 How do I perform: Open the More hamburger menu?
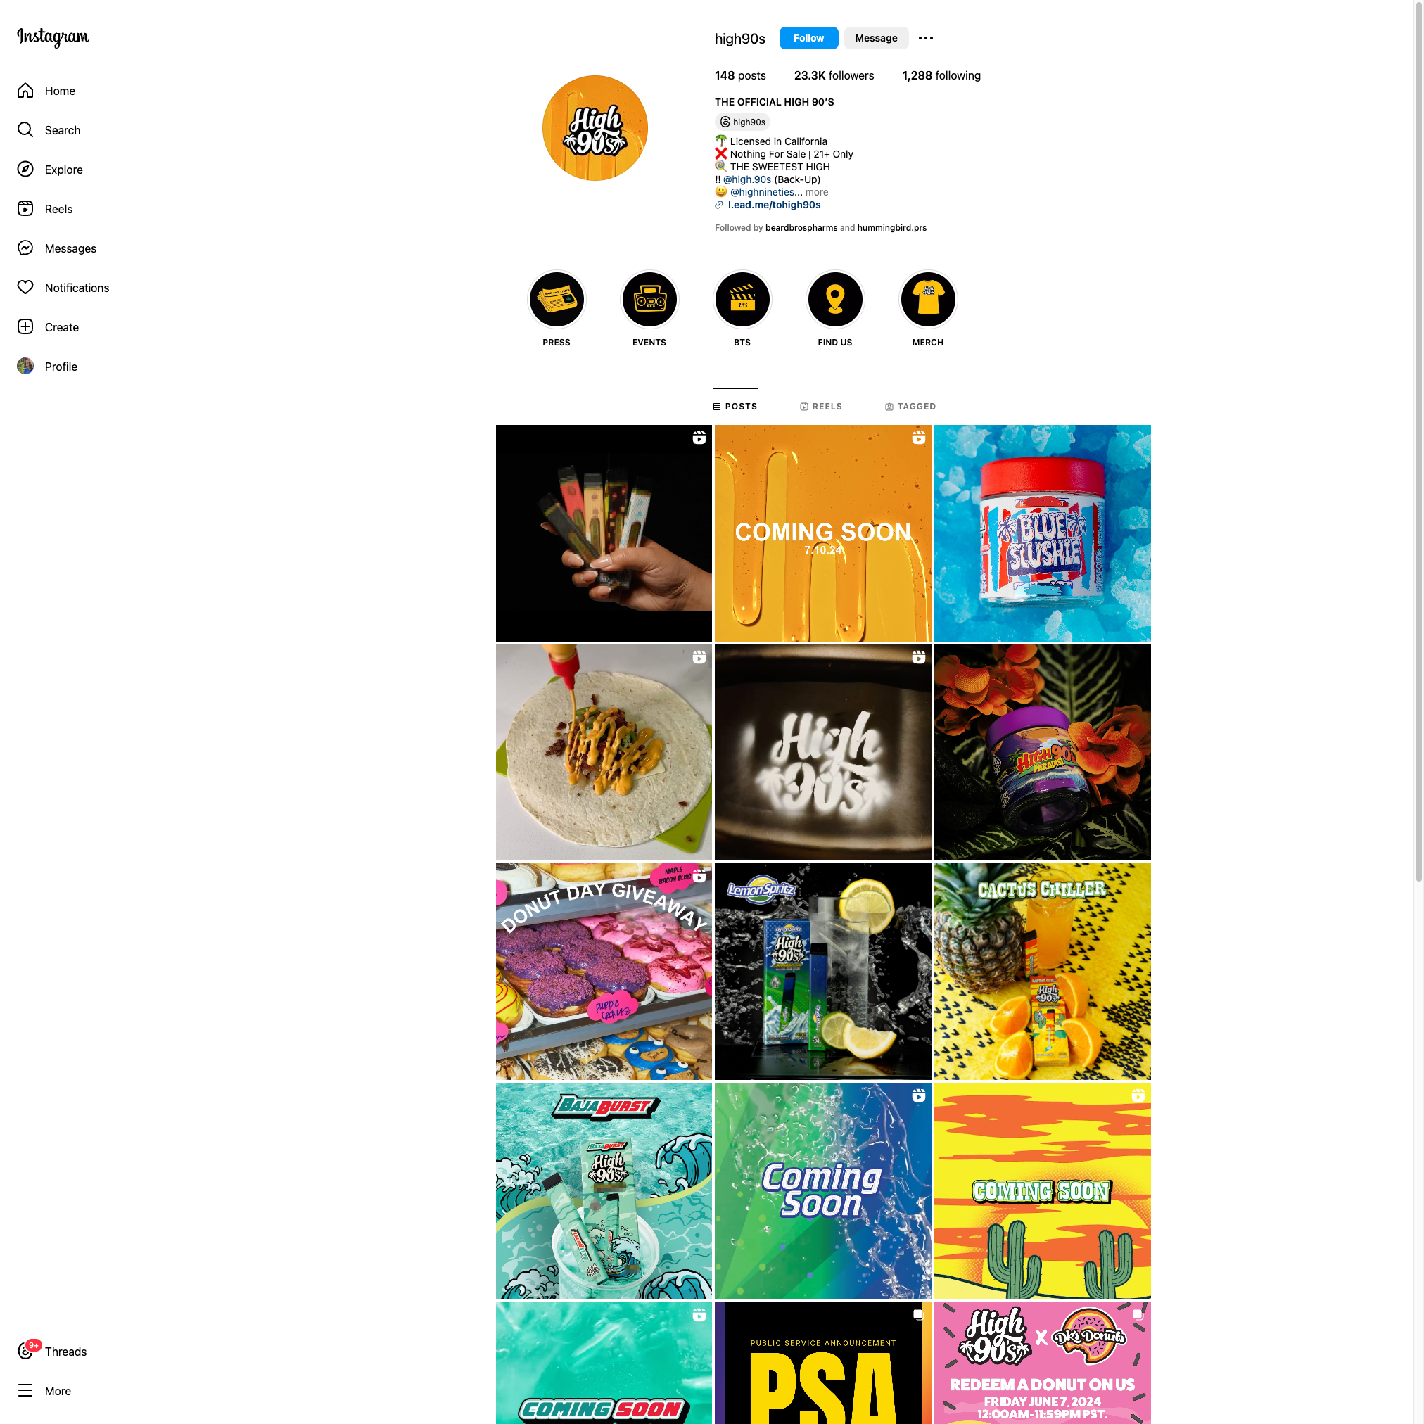coord(26,1391)
